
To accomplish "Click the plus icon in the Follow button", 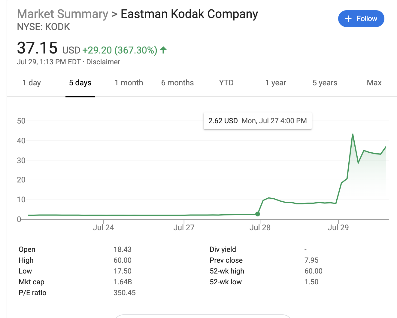I will [x=348, y=19].
